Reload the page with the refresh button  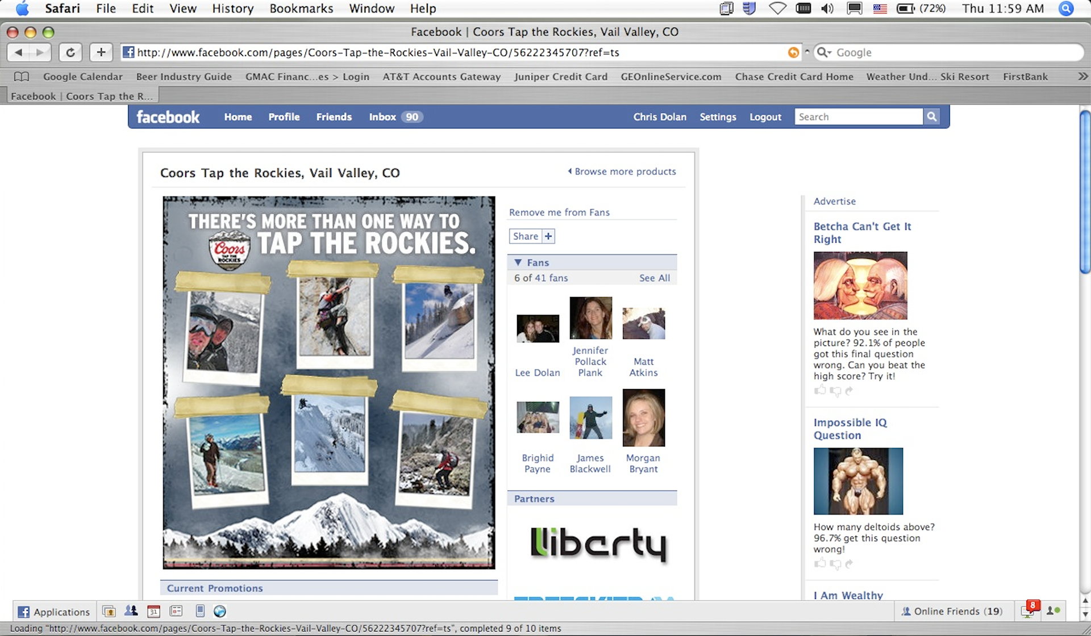point(70,52)
